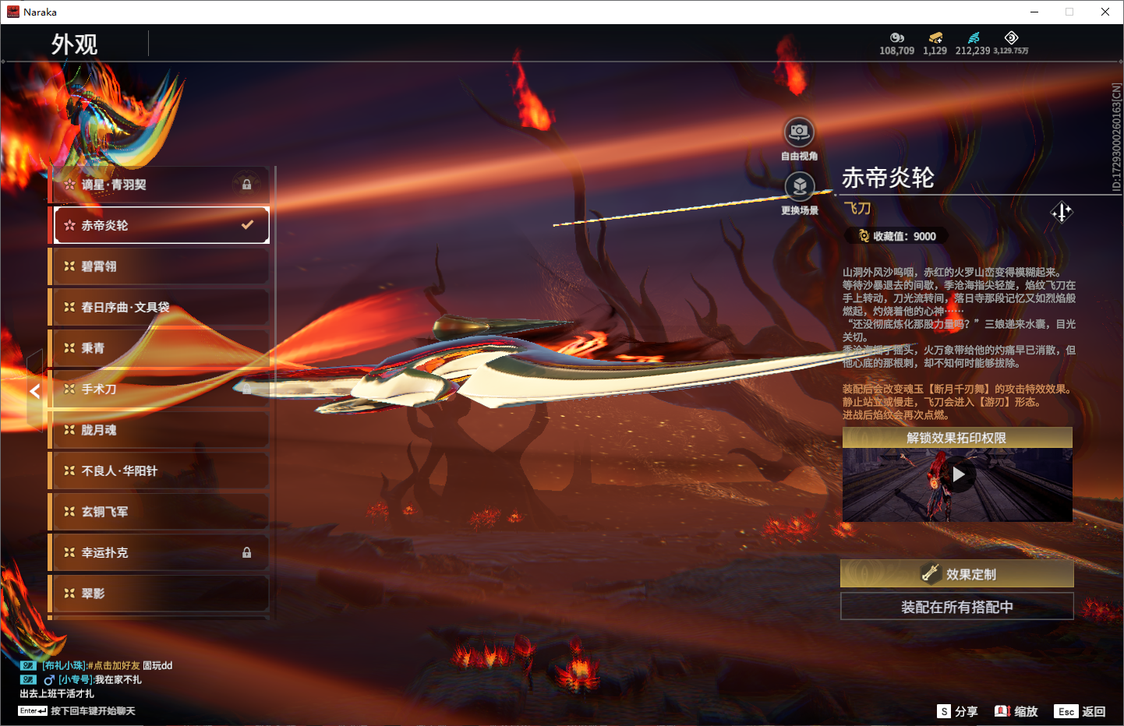The image size is (1124, 726).
Task: Click the wrench icon on the 效果定制 button
Action: tap(930, 574)
